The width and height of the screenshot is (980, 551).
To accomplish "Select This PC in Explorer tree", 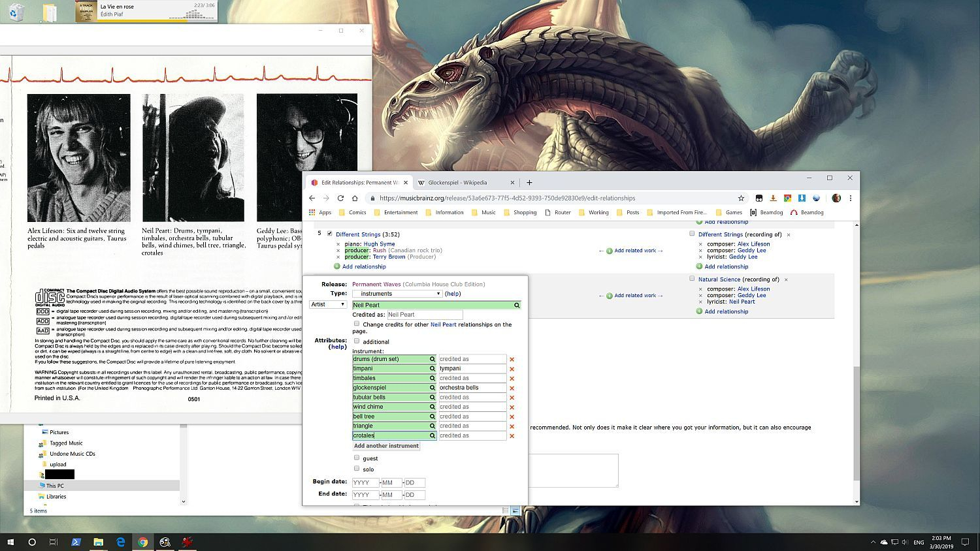I will click(55, 486).
